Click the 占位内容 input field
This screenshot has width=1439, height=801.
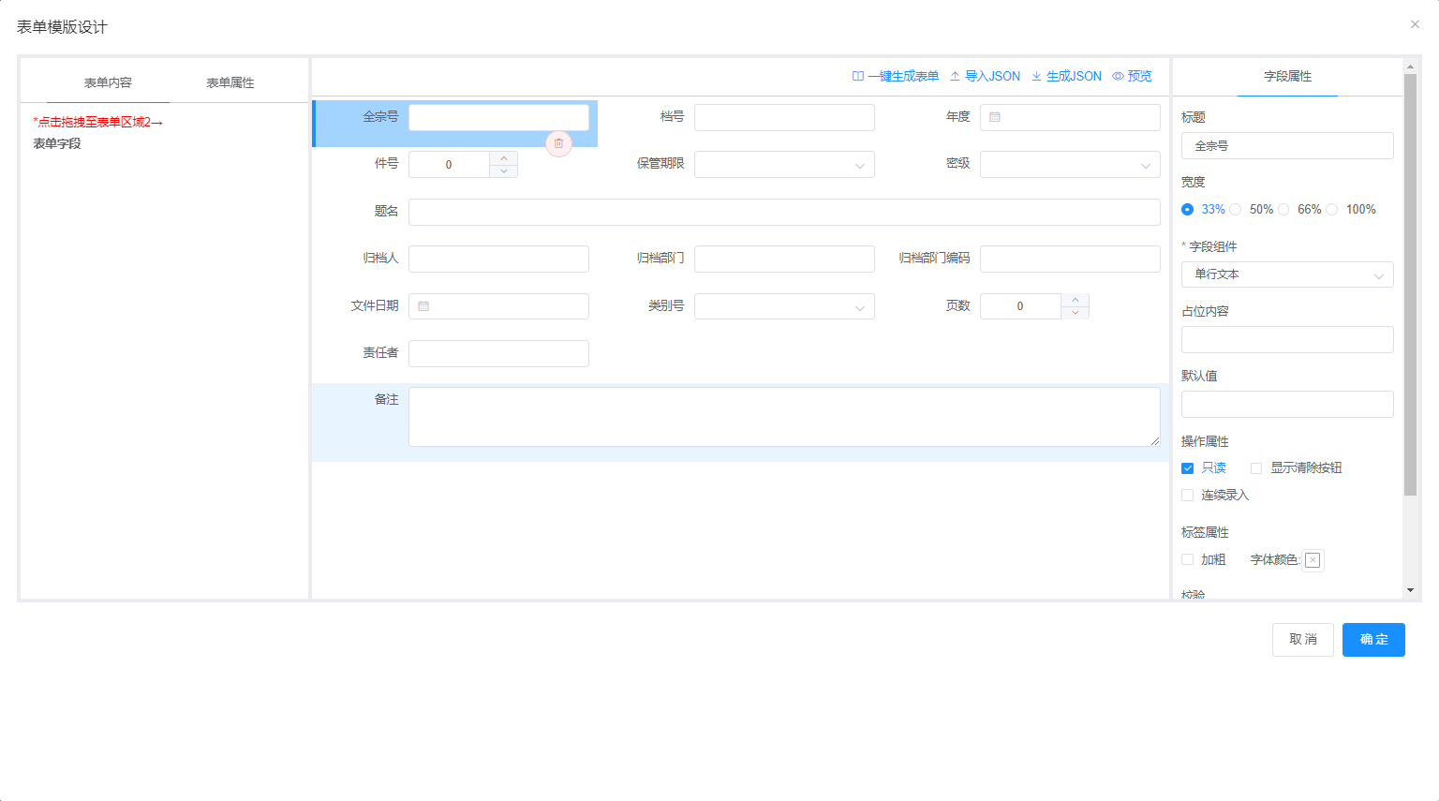(x=1287, y=339)
